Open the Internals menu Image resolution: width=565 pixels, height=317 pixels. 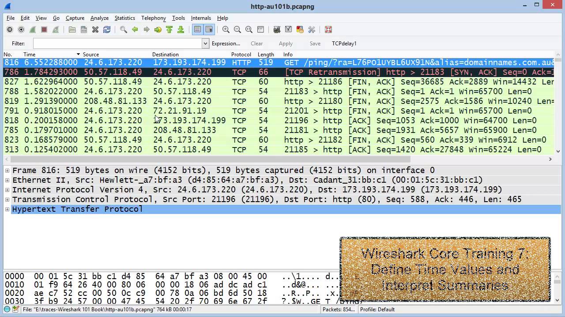[x=201, y=18]
